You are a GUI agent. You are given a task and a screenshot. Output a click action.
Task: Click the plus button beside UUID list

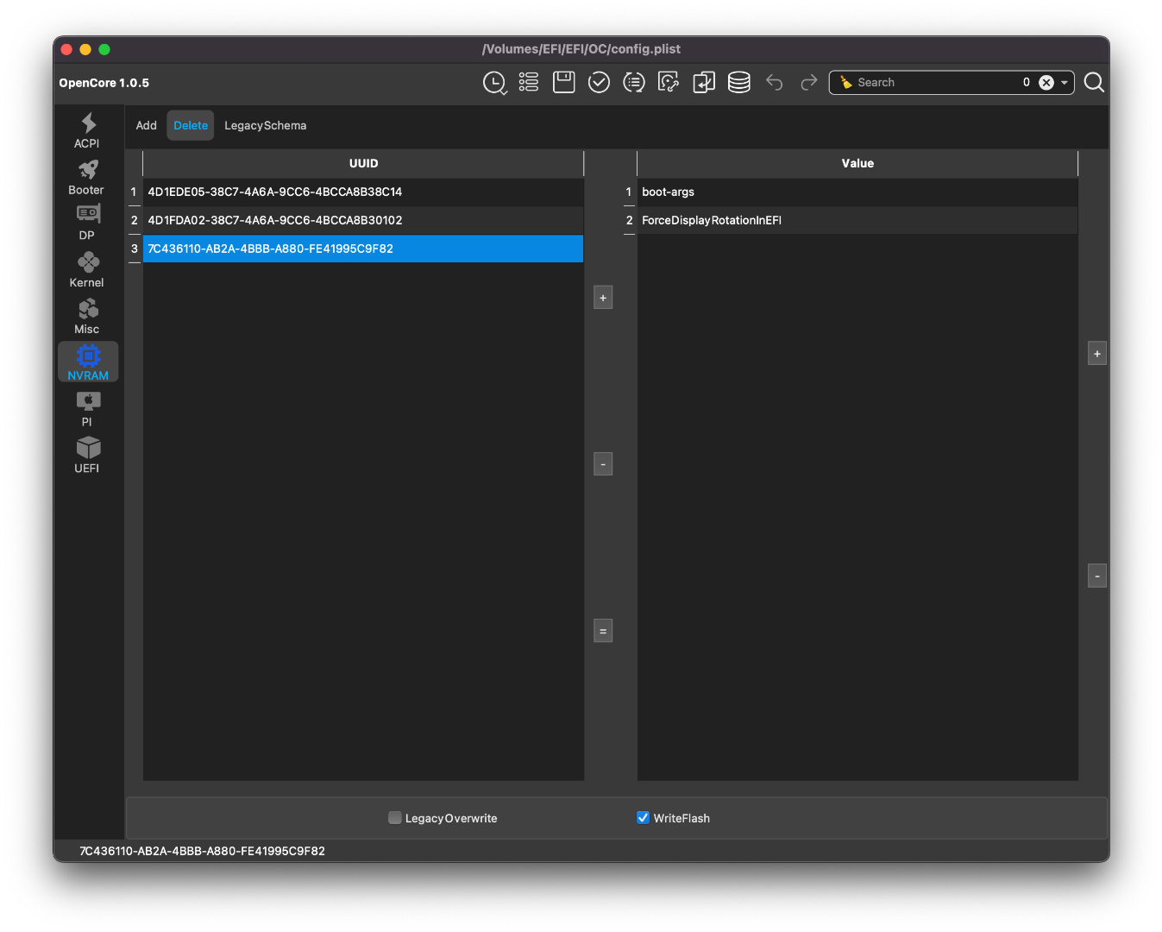[x=603, y=298]
